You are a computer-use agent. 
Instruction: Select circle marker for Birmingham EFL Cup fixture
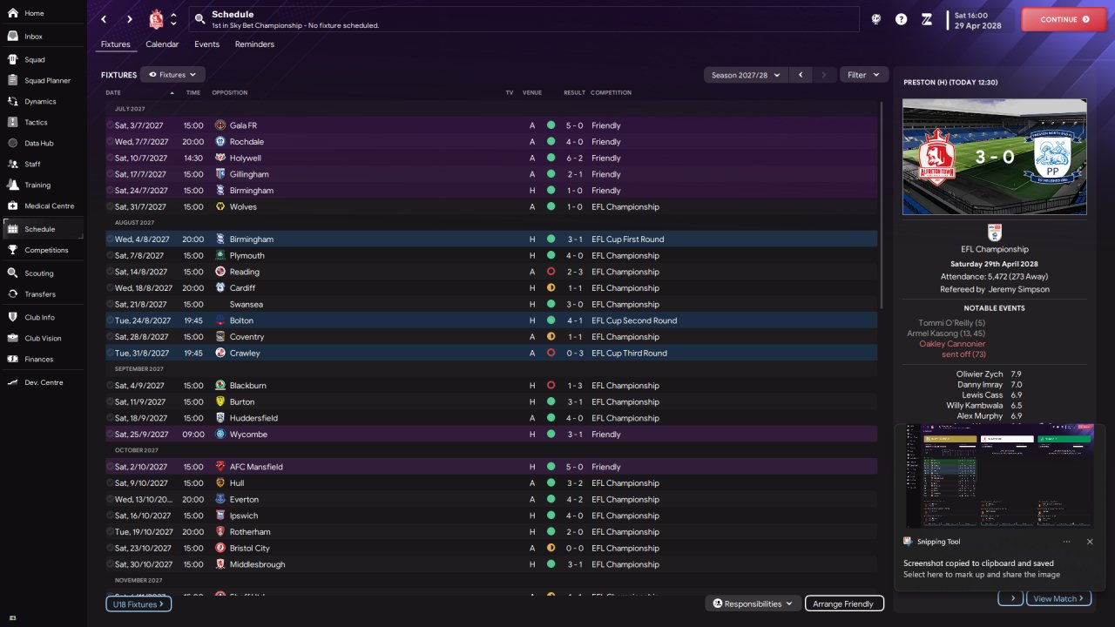(x=111, y=239)
